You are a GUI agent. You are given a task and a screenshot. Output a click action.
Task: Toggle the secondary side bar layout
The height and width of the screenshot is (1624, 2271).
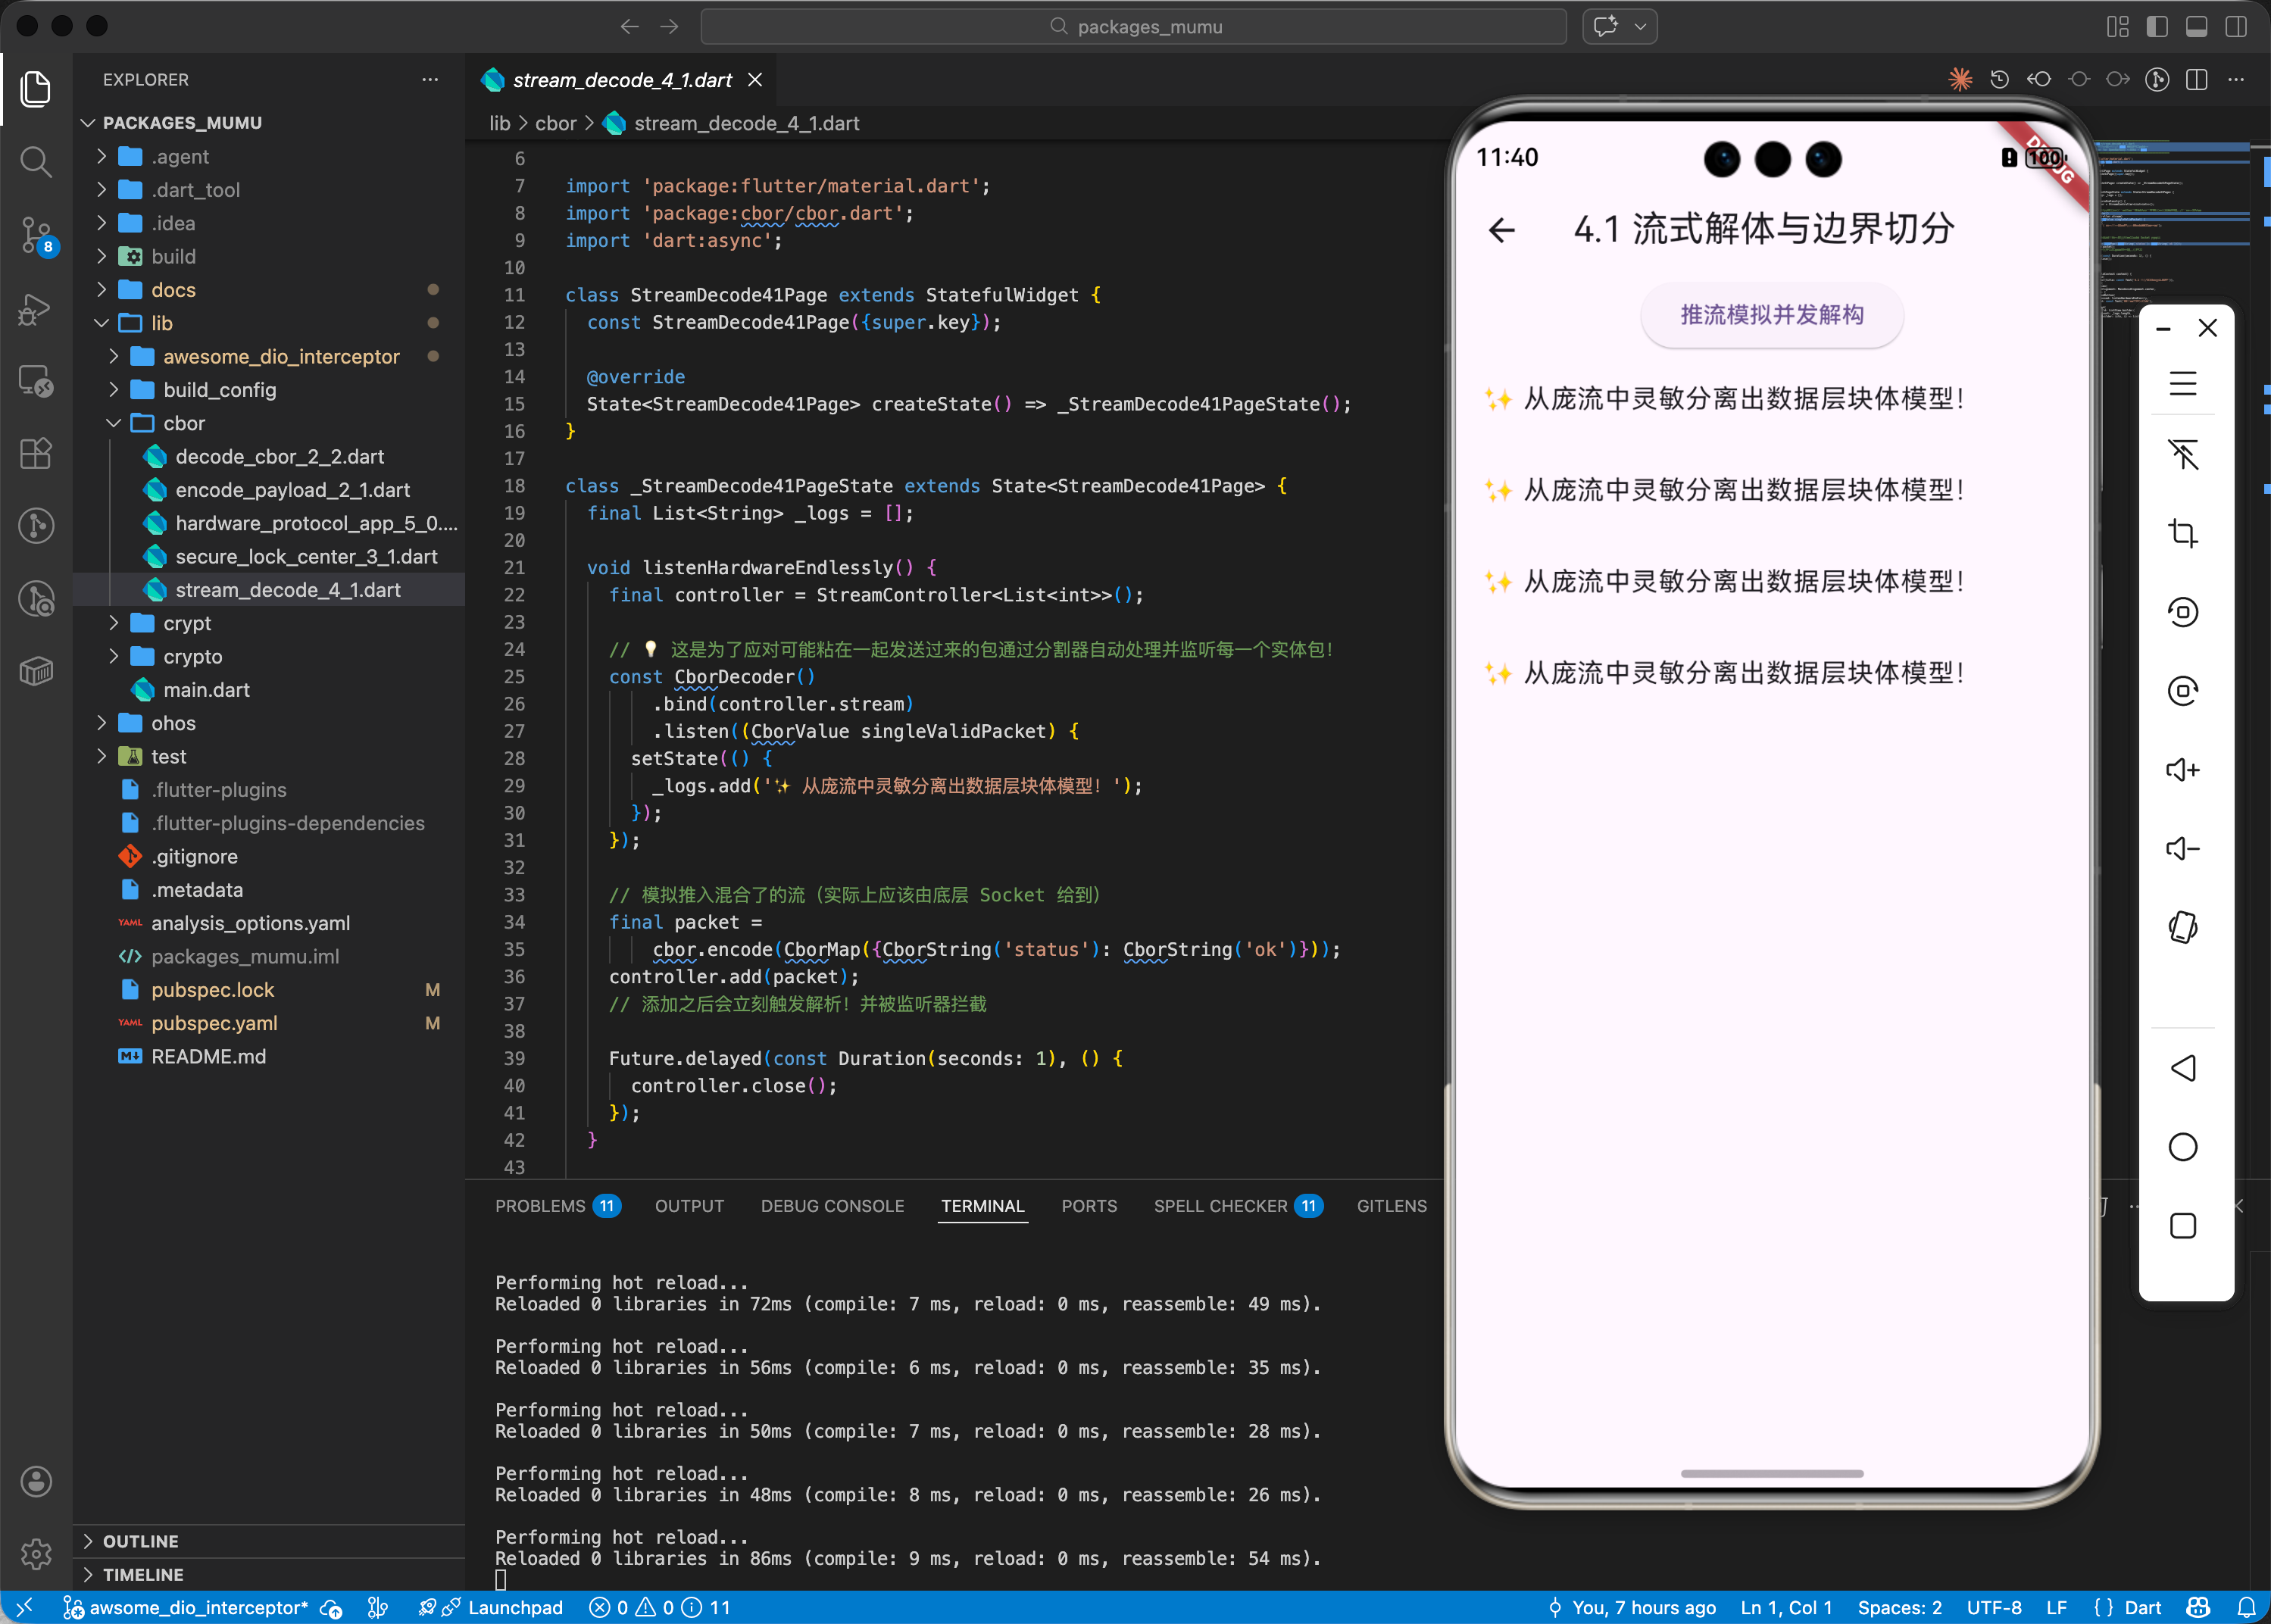2236,27
